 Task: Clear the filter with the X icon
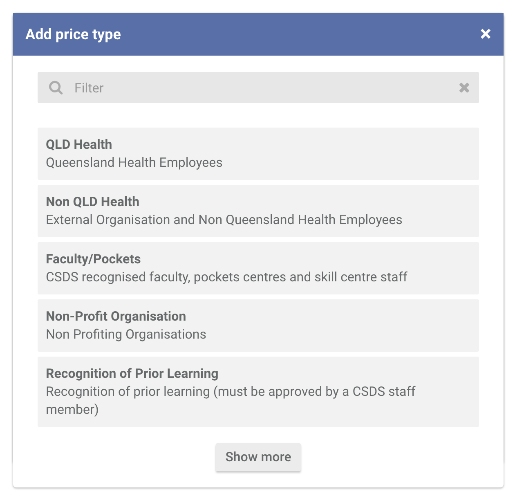point(464,88)
